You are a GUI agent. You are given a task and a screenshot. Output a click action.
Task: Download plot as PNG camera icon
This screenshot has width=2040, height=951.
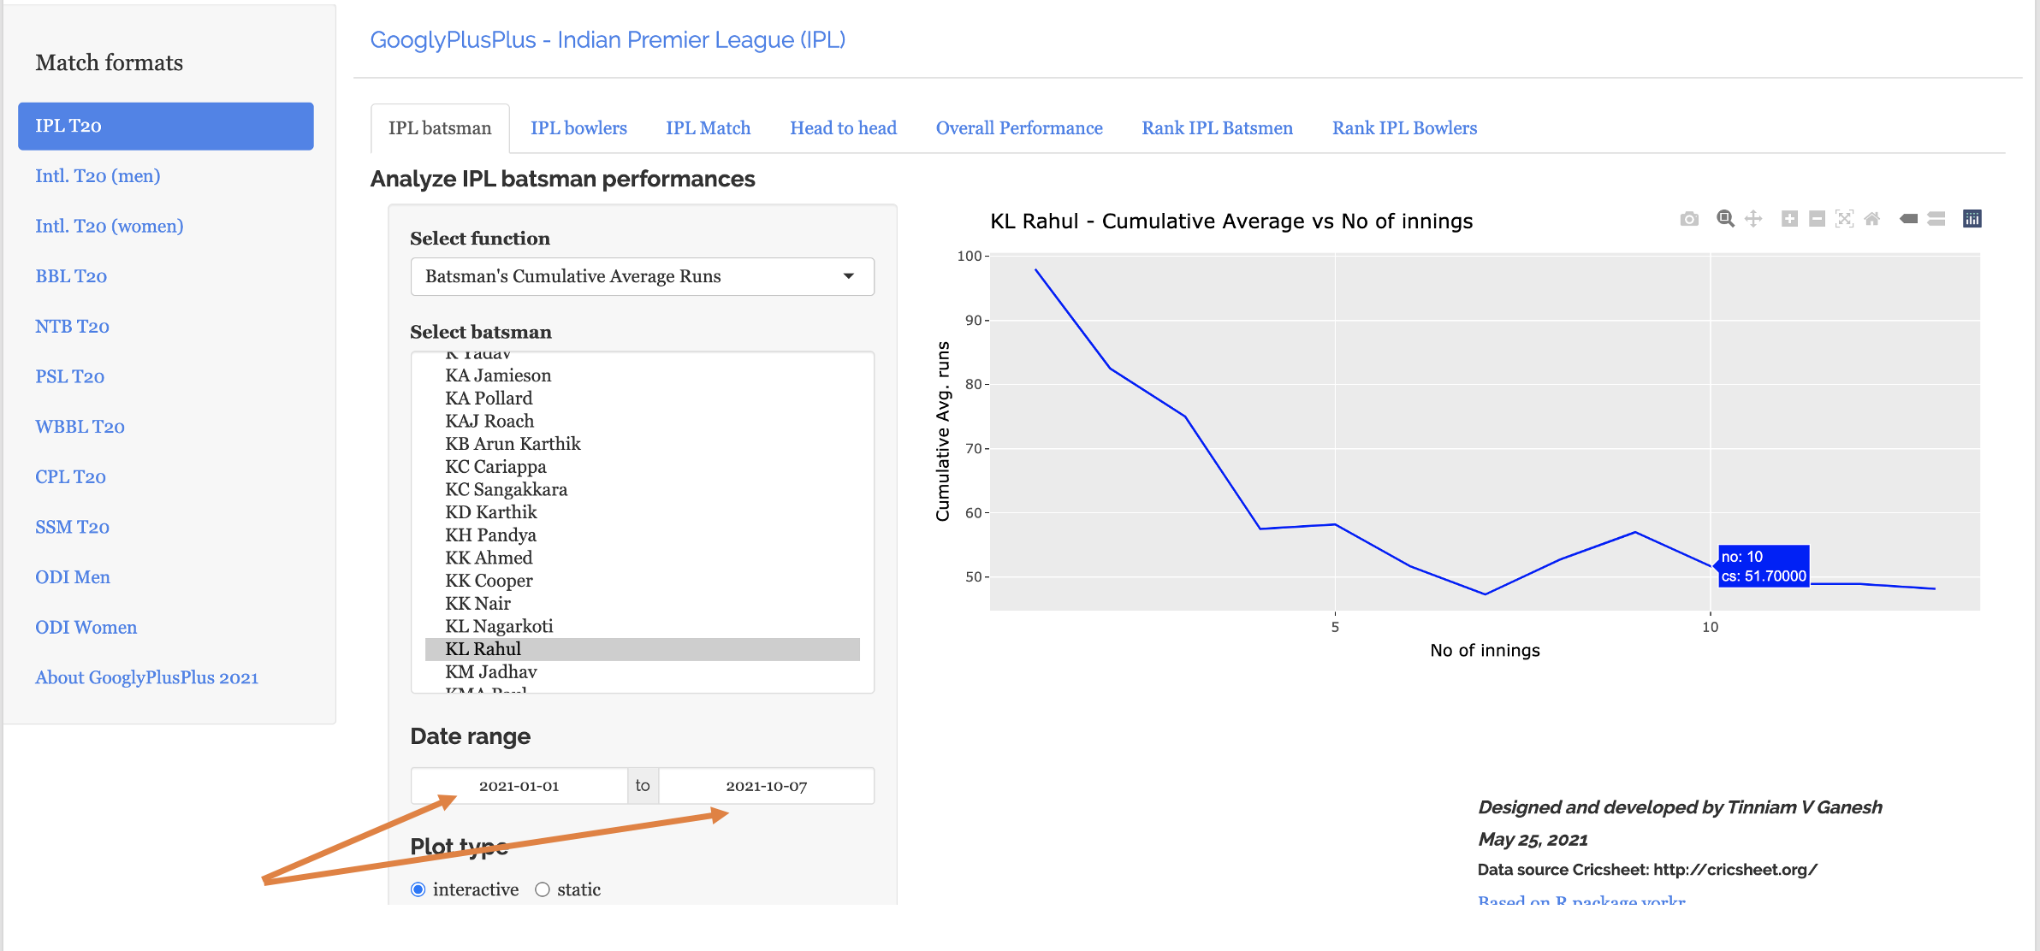click(x=1689, y=219)
